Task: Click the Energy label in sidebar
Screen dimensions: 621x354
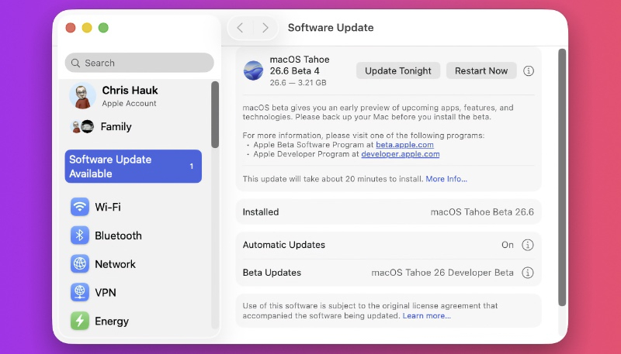Action: pos(112,321)
